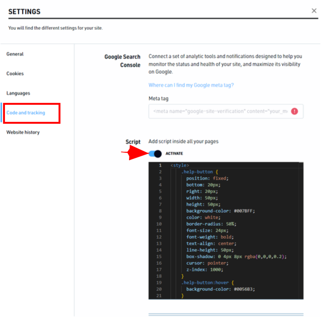Click code line 1 '<style>' in editor
This screenshot has height=320, width=322.
(x=179, y=165)
